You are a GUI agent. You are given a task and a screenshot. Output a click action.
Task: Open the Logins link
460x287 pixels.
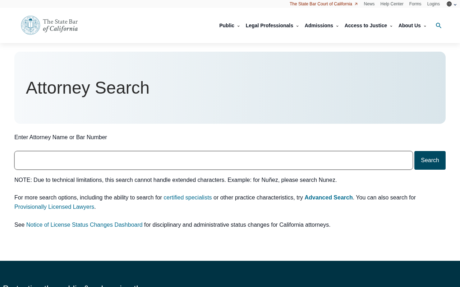(433, 4)
